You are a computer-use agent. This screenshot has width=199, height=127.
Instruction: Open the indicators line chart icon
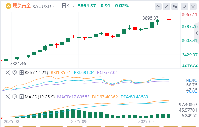pyautogui.click(x=158, y=7)
